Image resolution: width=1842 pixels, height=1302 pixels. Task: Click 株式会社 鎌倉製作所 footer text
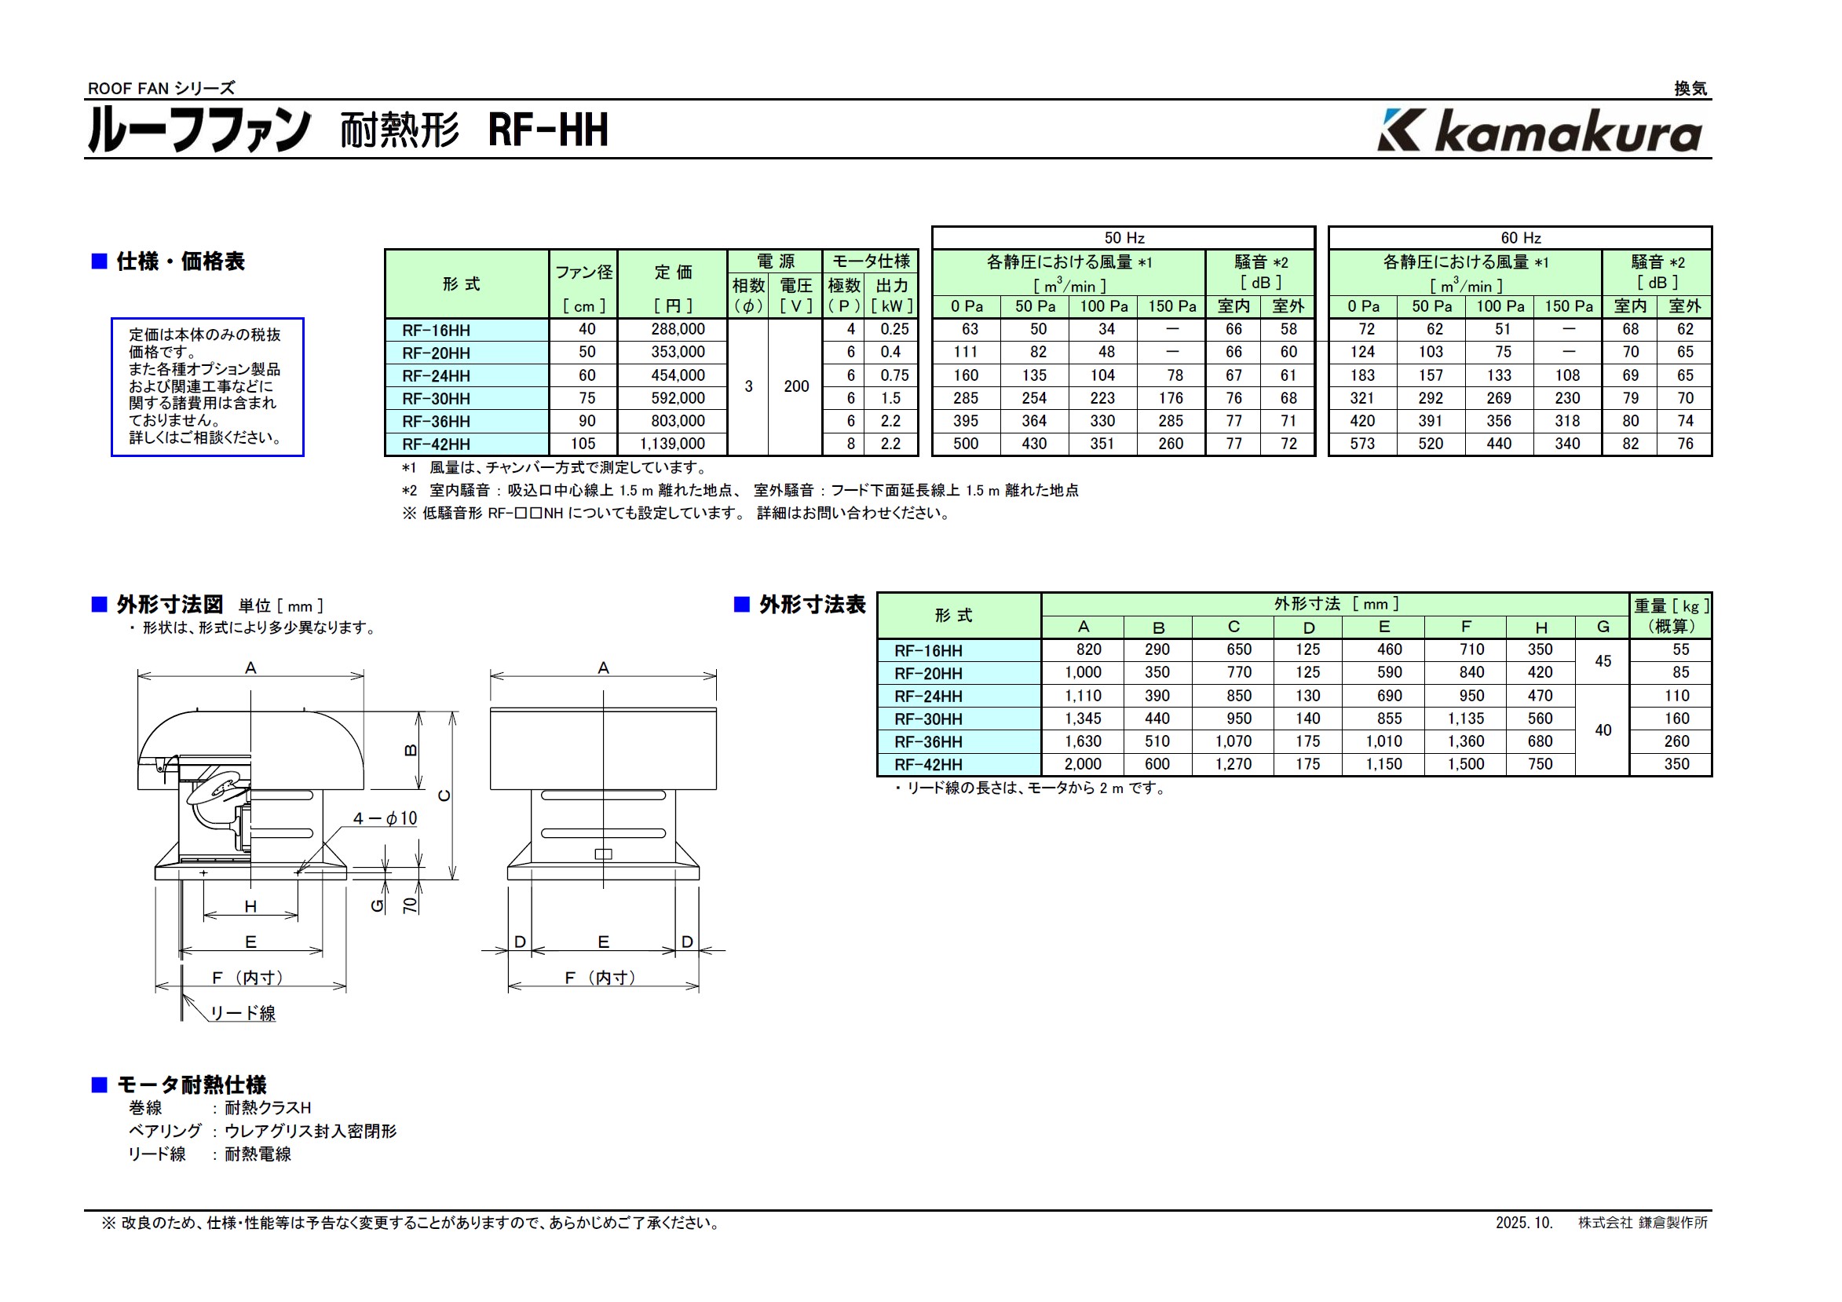tap(1643, 1223)
